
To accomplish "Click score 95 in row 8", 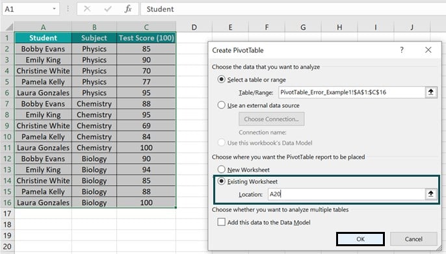I will (146, 115).
